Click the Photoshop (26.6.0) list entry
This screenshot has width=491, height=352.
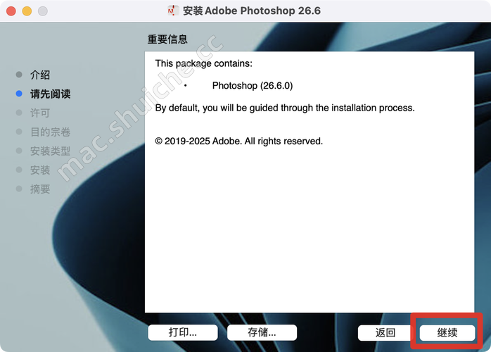point(253,86)
